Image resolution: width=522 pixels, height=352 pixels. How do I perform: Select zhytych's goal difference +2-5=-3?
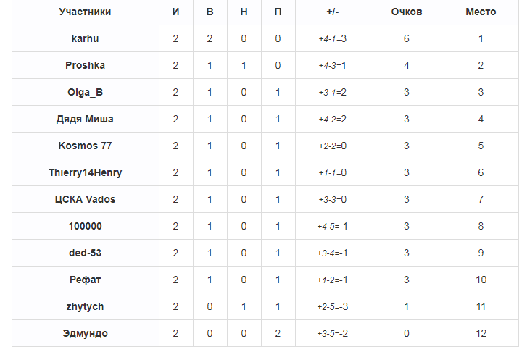[x=332, y=307]
